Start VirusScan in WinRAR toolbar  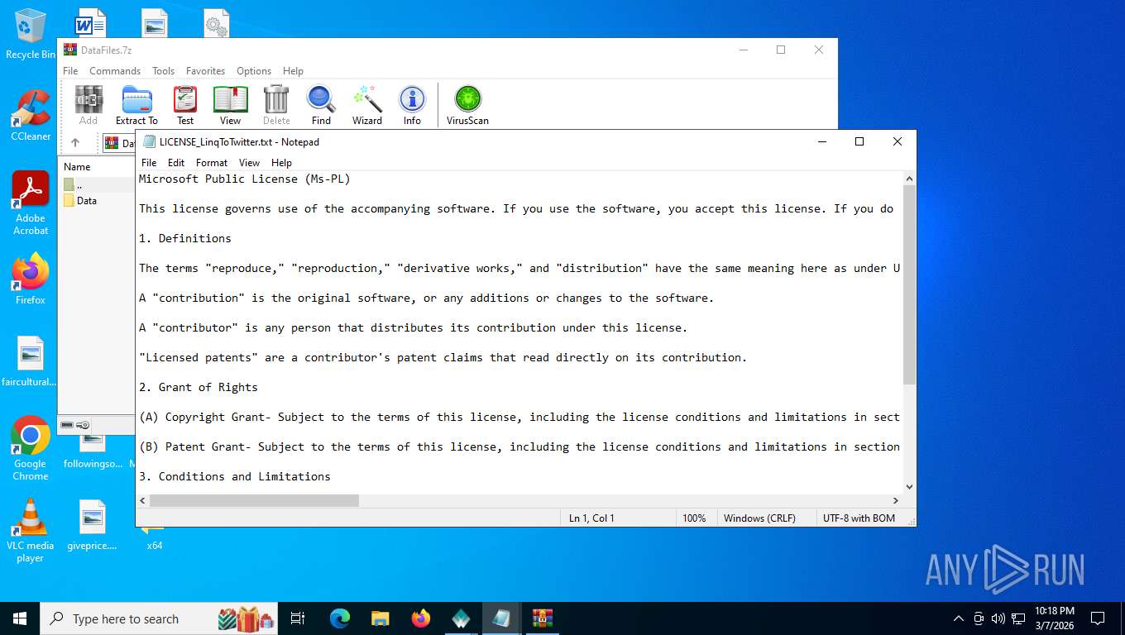467,105
